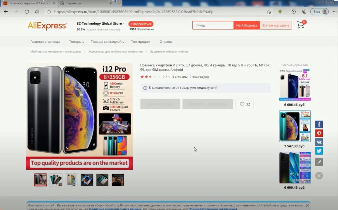Open a new browser tab
338x210 pixels.
coord(119,3)
